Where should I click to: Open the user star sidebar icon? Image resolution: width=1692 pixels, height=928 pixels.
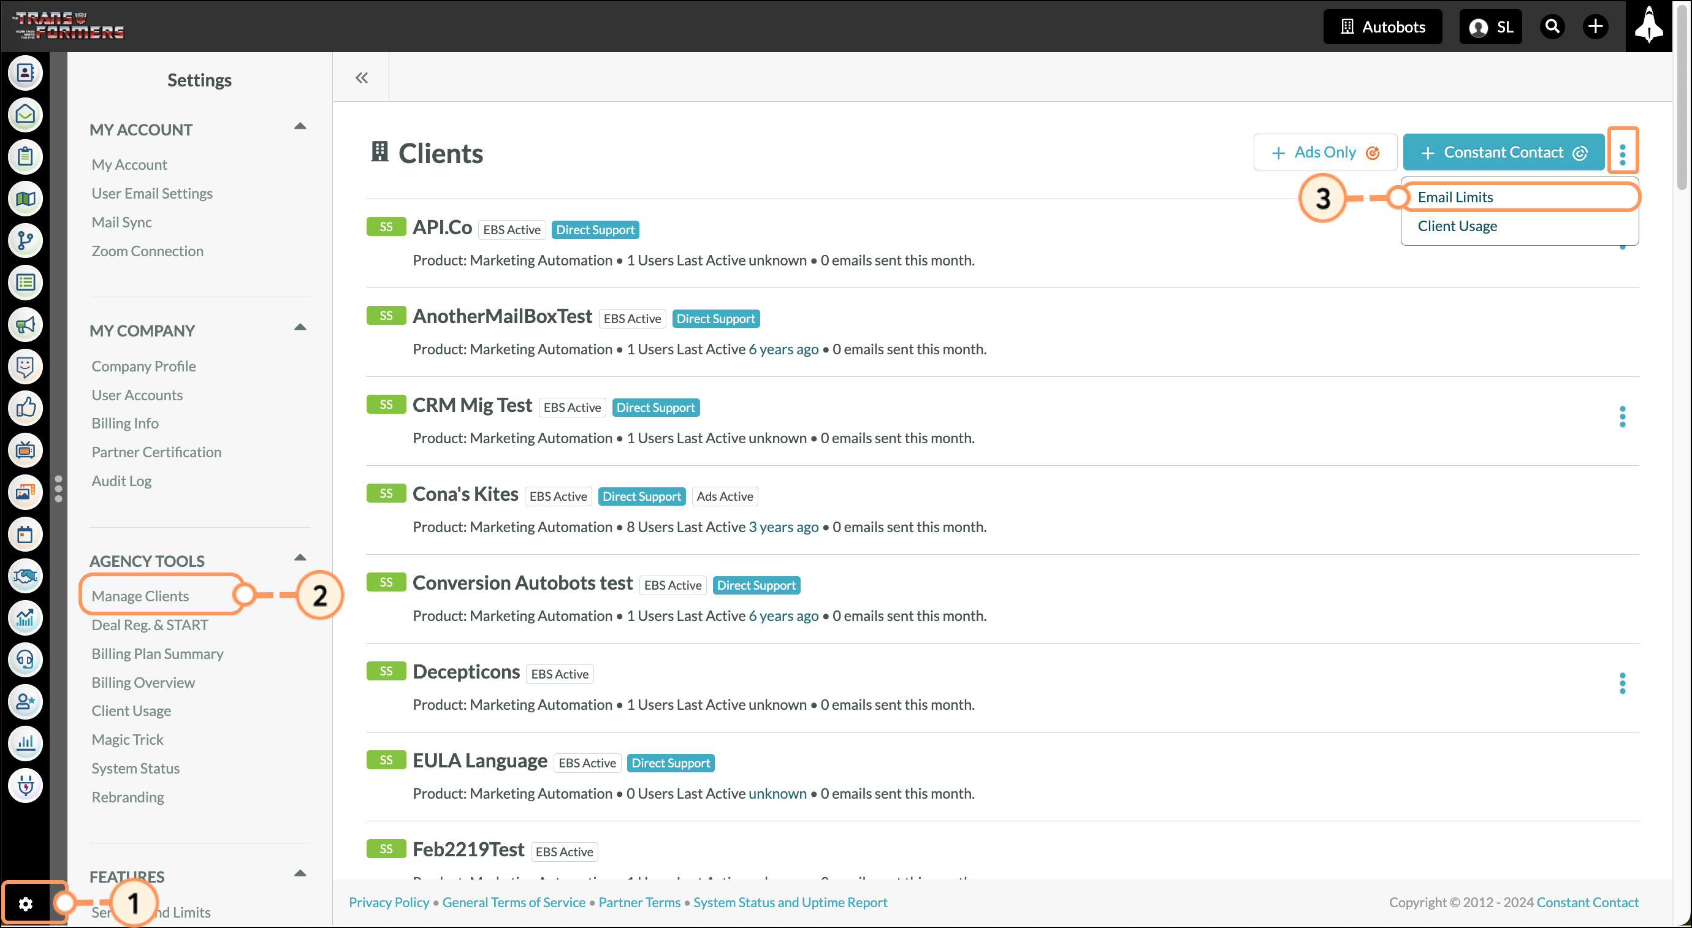(x=25, y=701)
